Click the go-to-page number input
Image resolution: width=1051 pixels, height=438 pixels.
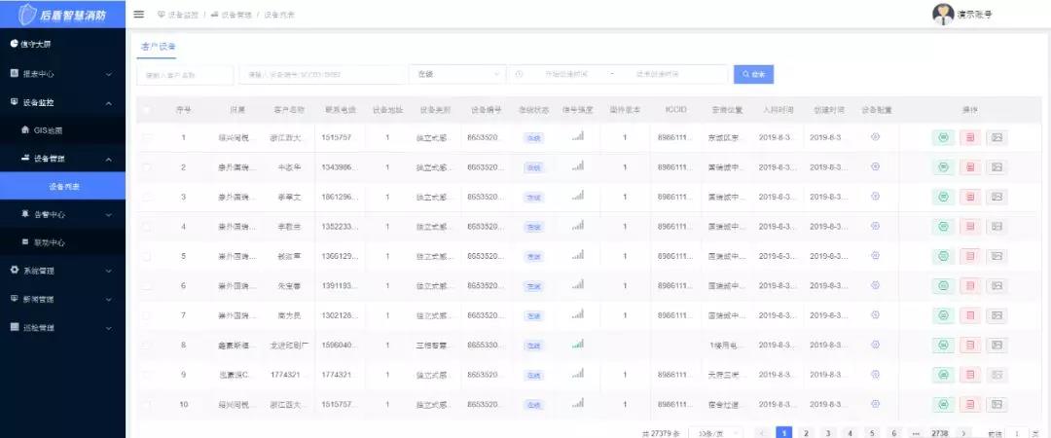tap(1018, 433)
